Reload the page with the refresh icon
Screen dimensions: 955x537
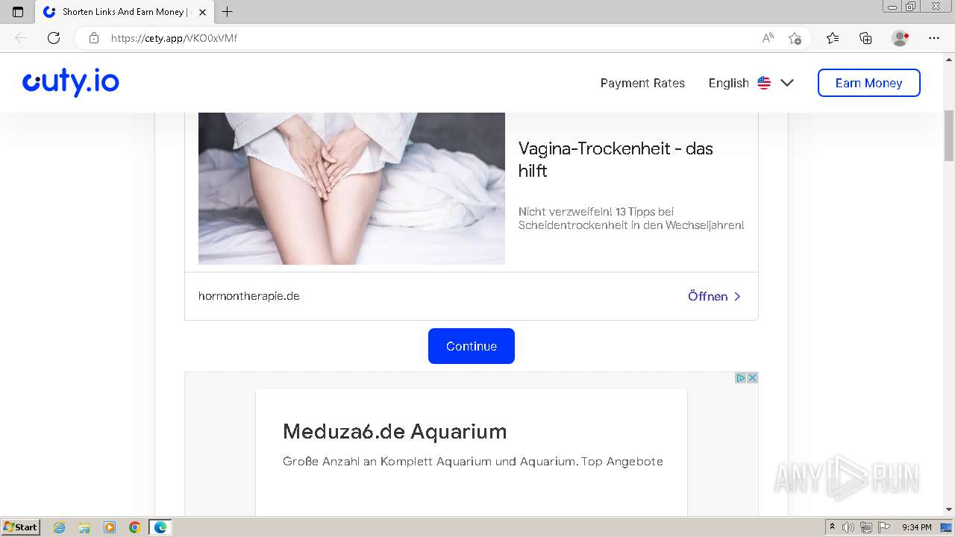[54, 38]
